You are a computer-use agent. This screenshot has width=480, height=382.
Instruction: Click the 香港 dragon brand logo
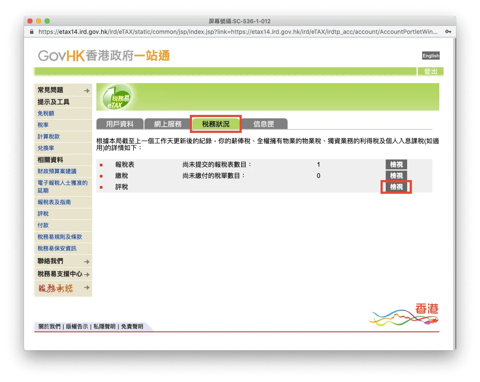coord(404,315)
